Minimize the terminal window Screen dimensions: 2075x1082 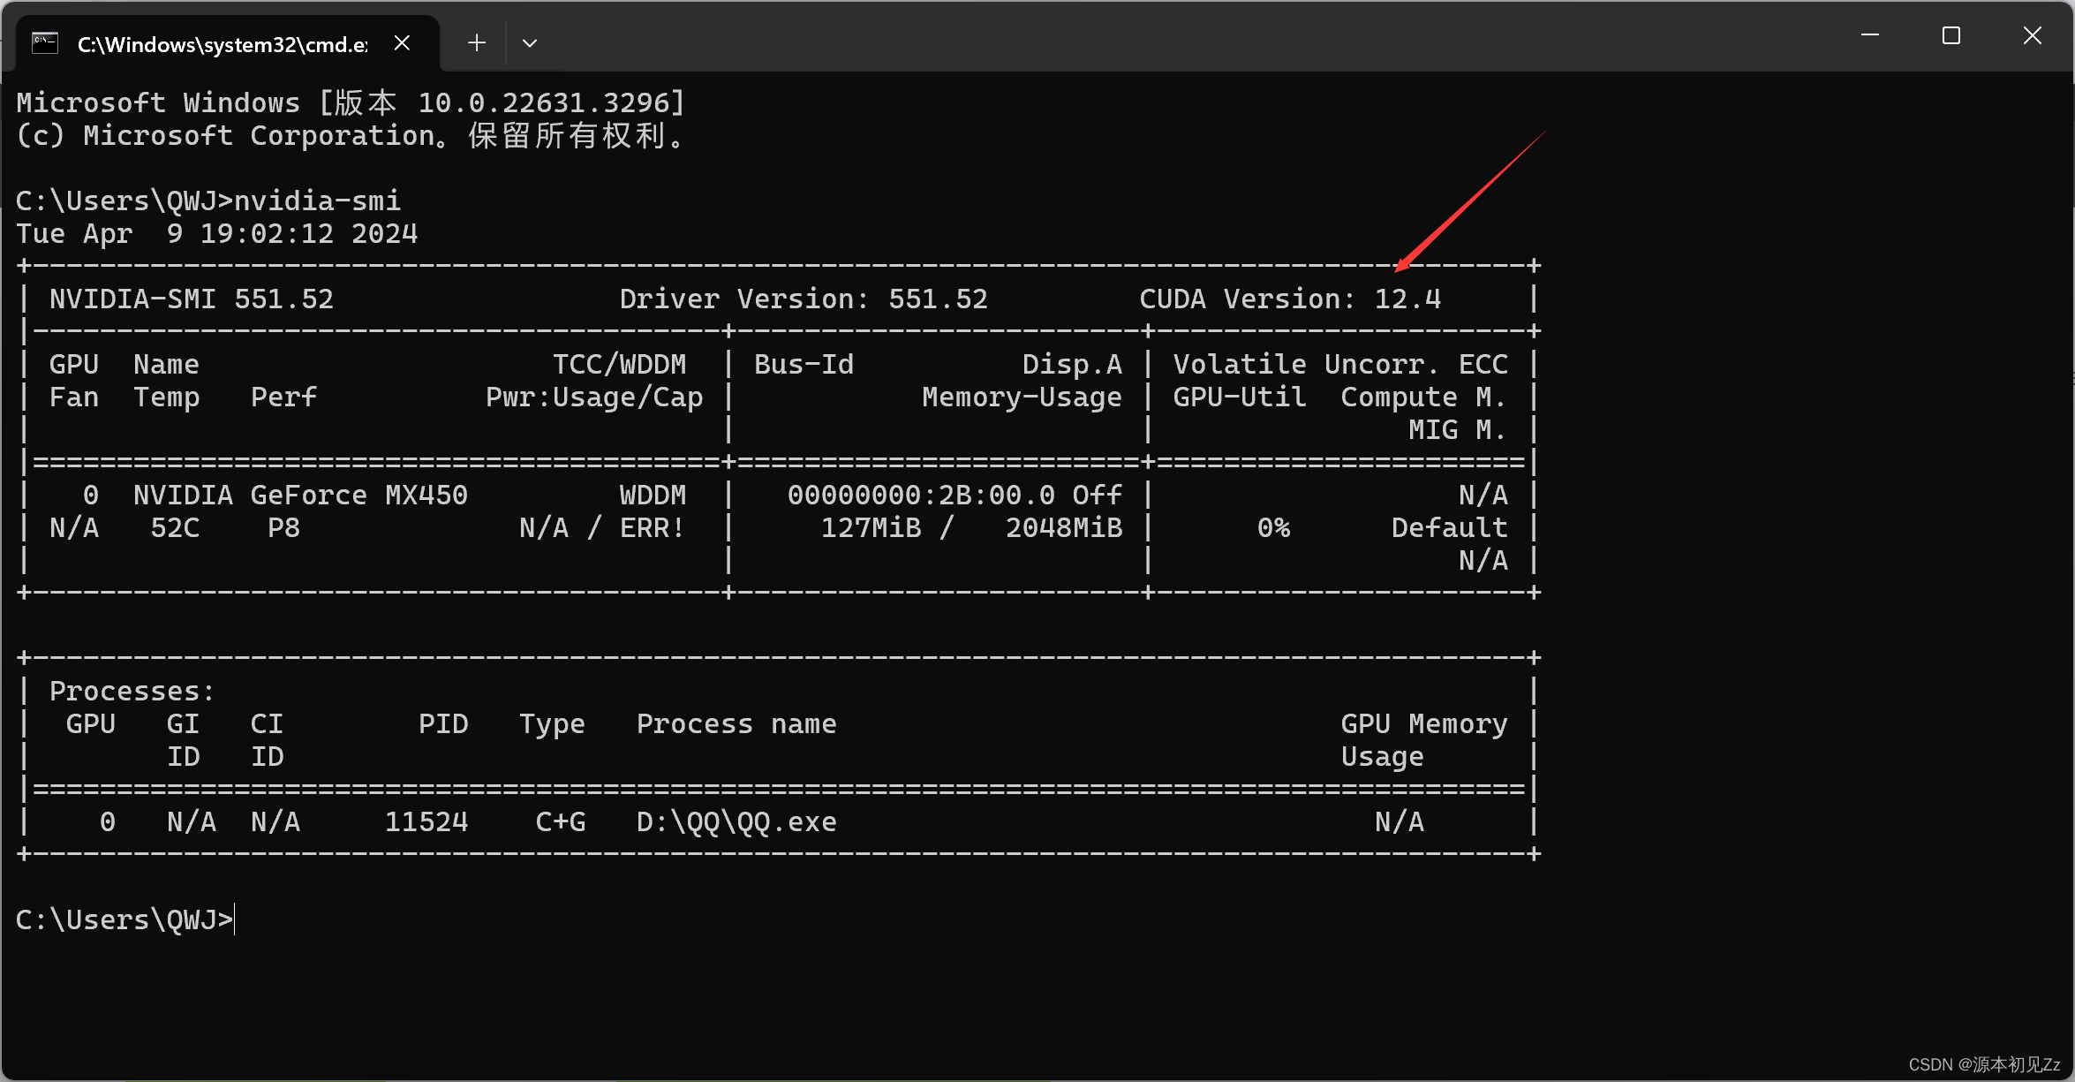click(1870, 36)
